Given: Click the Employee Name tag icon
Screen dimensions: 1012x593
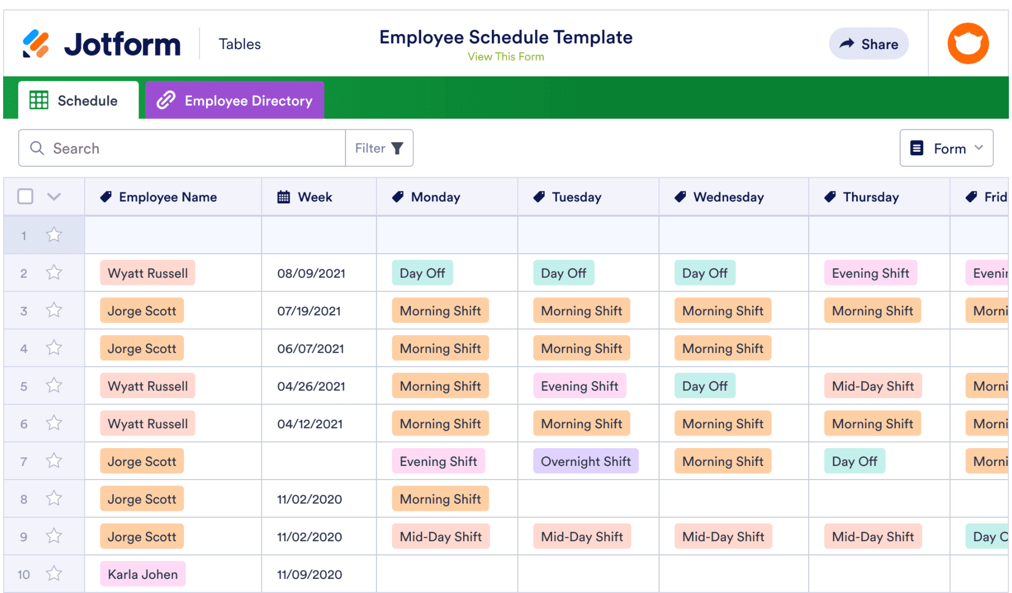Looking at the screenshot, I should pyautogui.click(x=106, y=197).
